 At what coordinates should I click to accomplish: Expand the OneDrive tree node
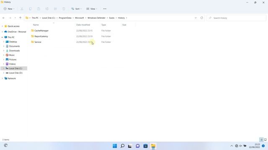pyautogui.click(x=2, y=32)
